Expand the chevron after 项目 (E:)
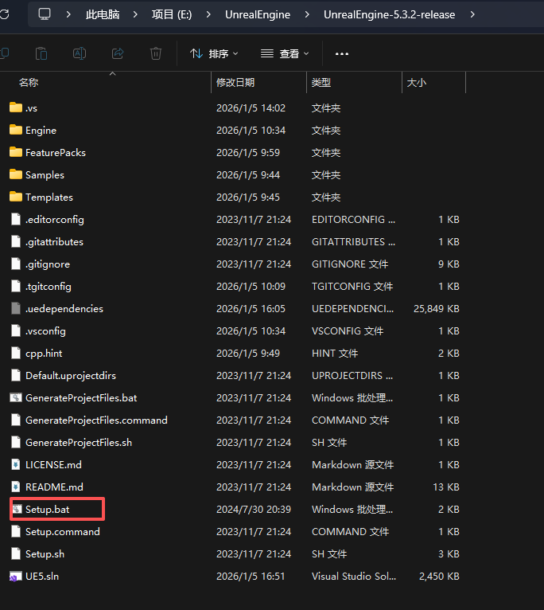 208,14
